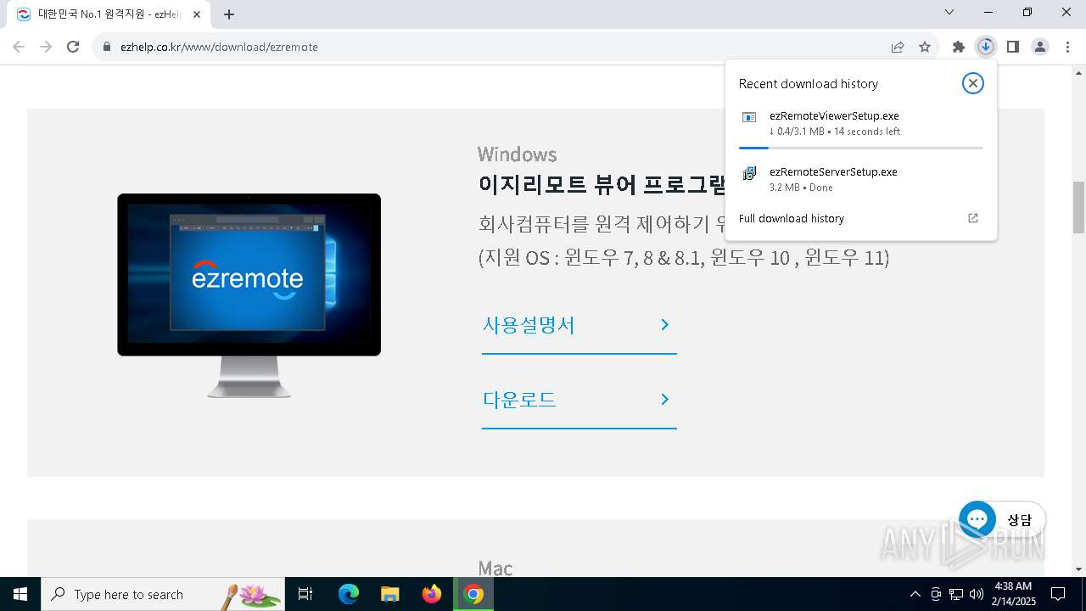Click ezRemoteViewerSetup.exe file icon
Screen dimensions: 1086x611
(x=749, y=117)
